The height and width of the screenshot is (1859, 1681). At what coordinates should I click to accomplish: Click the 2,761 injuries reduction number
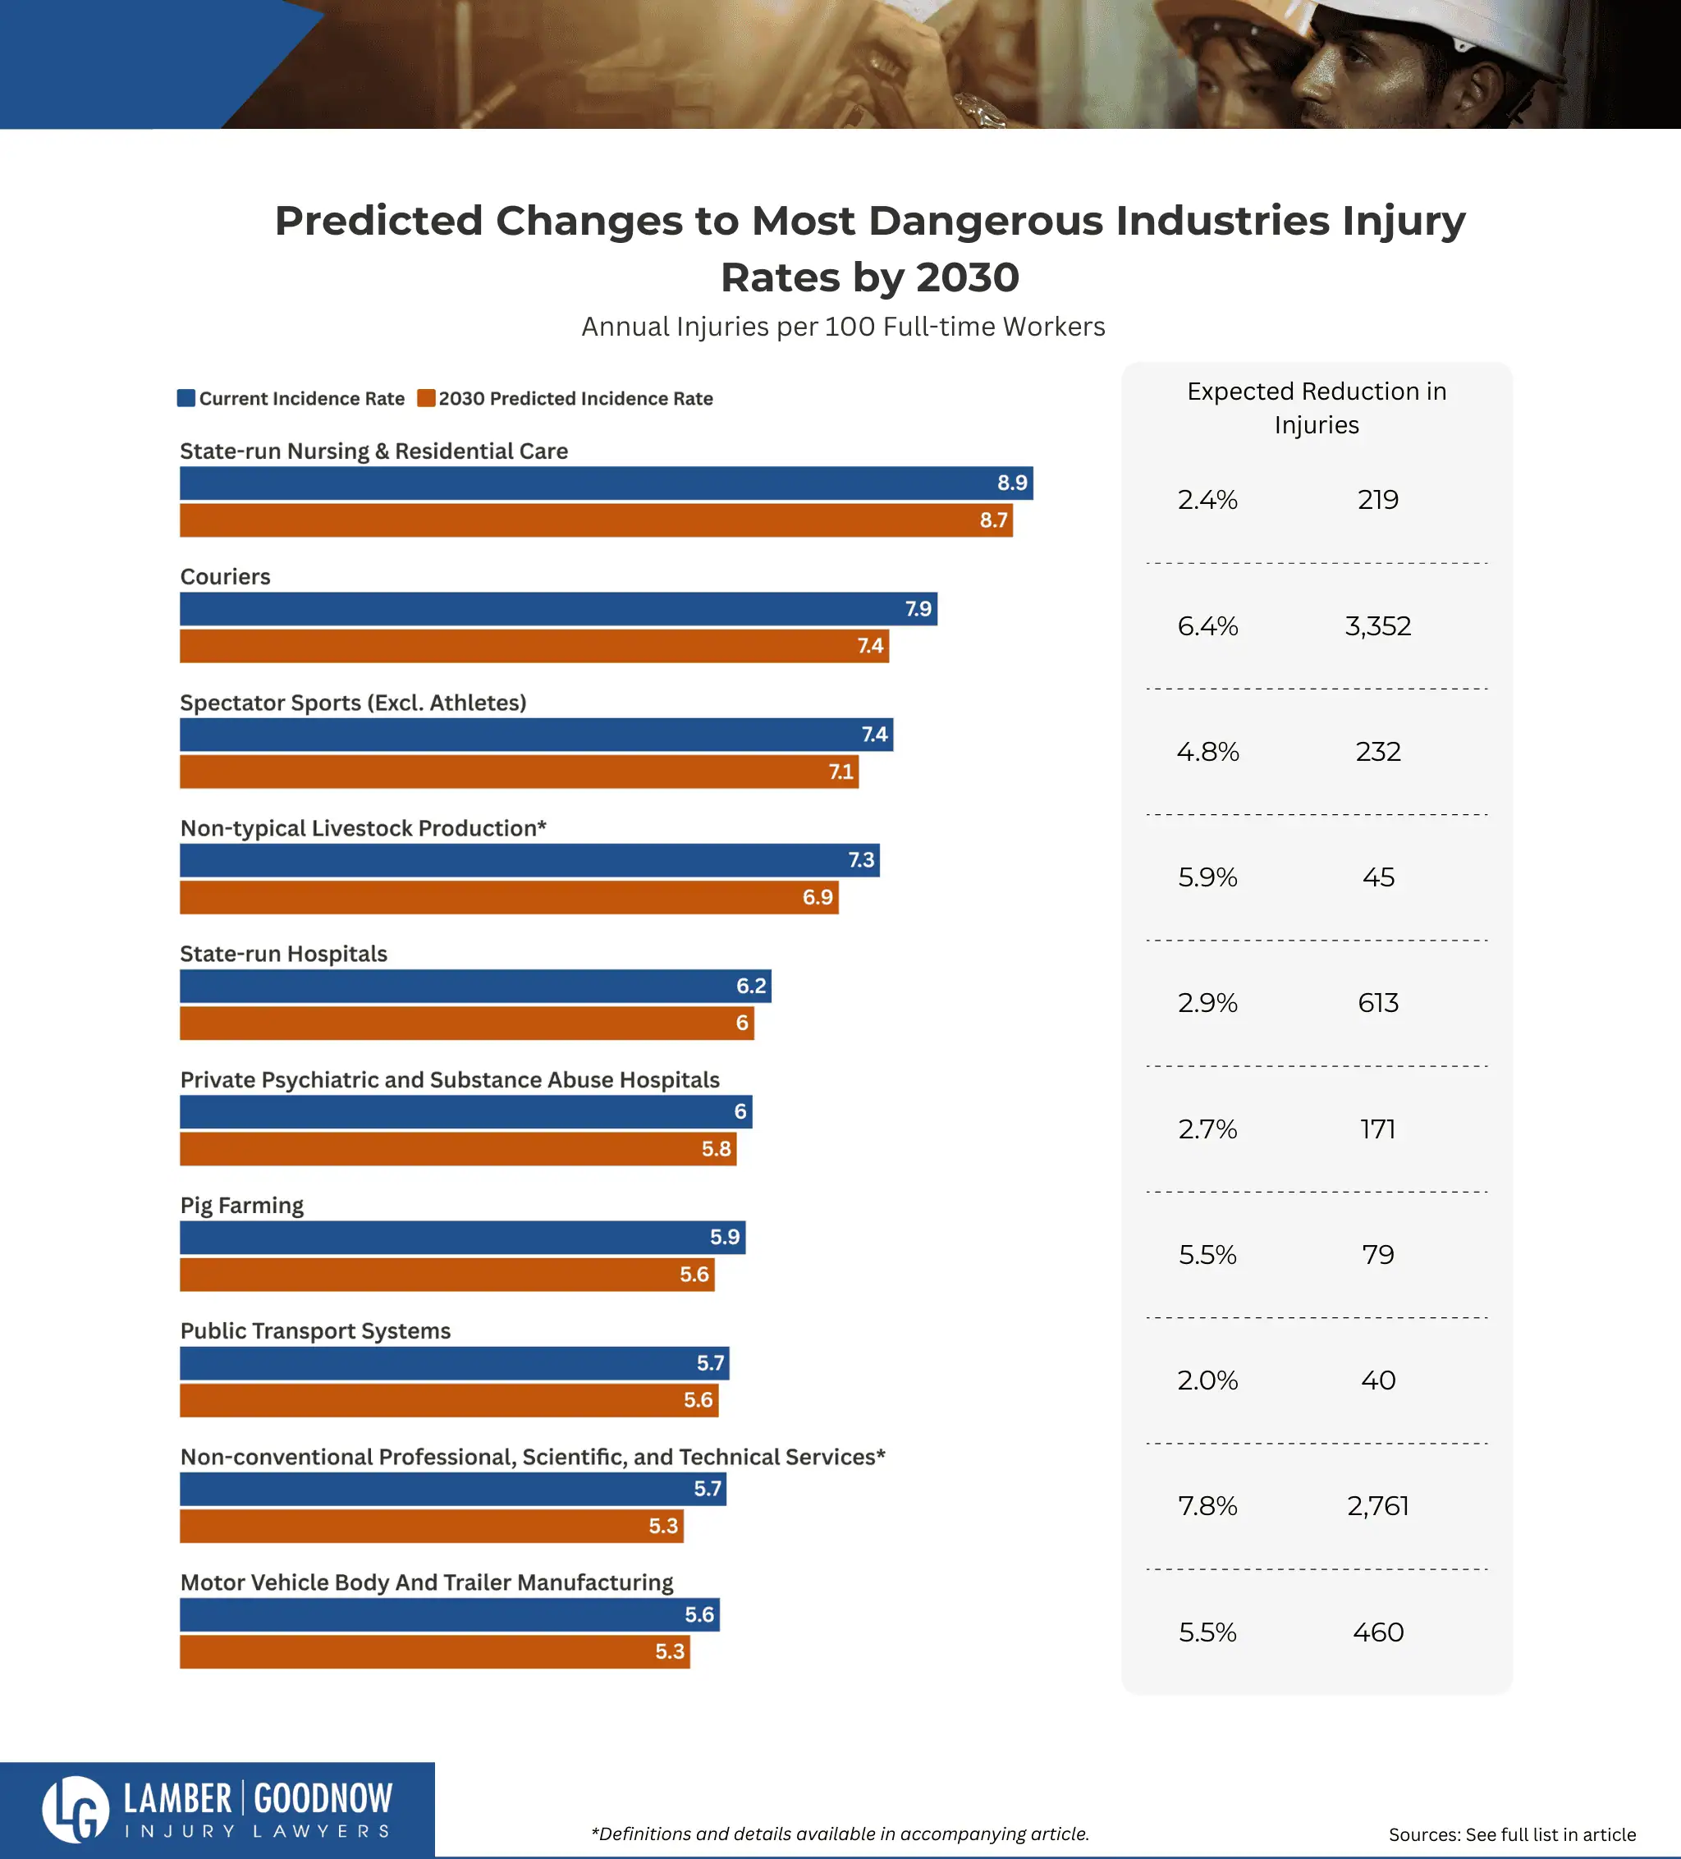pos(1377,1506)
